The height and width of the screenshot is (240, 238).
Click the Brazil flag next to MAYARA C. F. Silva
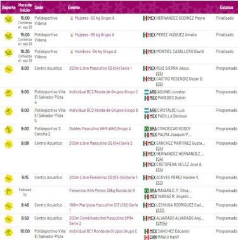147,191
